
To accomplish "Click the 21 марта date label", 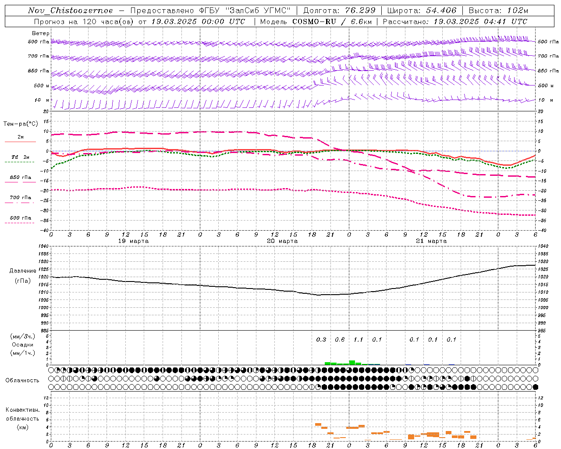I will 432,241.
